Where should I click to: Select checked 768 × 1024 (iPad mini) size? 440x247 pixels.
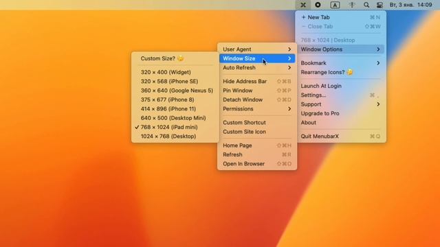pos(175,127)
